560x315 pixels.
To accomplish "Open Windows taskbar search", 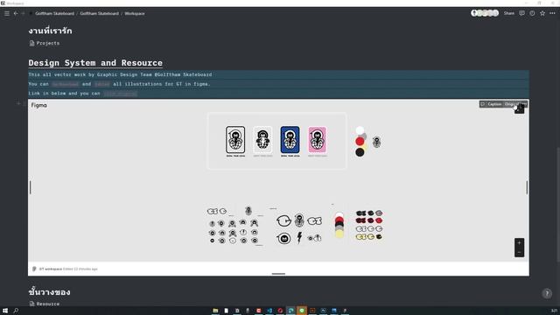I will tap(16, 311).
